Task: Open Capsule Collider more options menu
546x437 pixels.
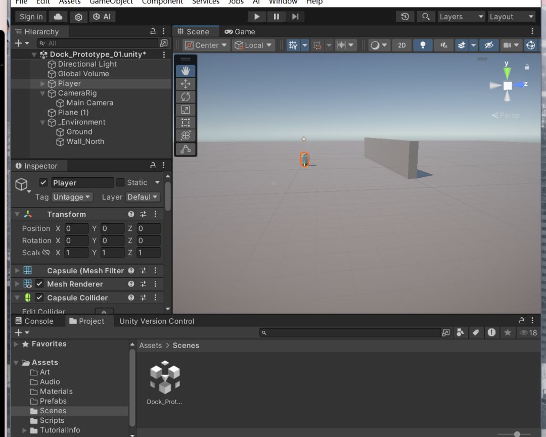Action: point(156,298)
